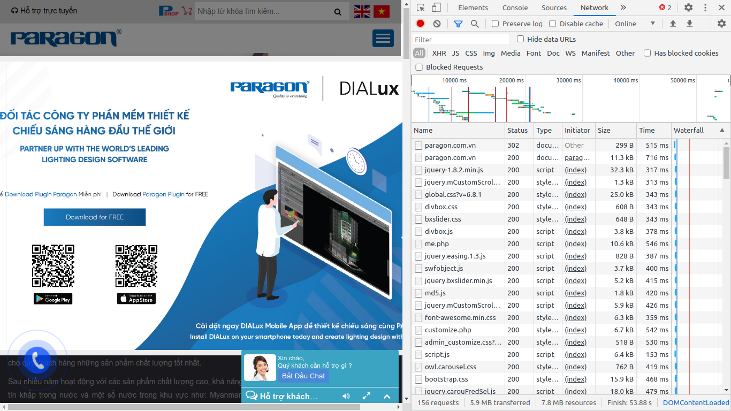Filter requests by XHR type
This screenshot has height=411, width=731.
click(439, 53)
